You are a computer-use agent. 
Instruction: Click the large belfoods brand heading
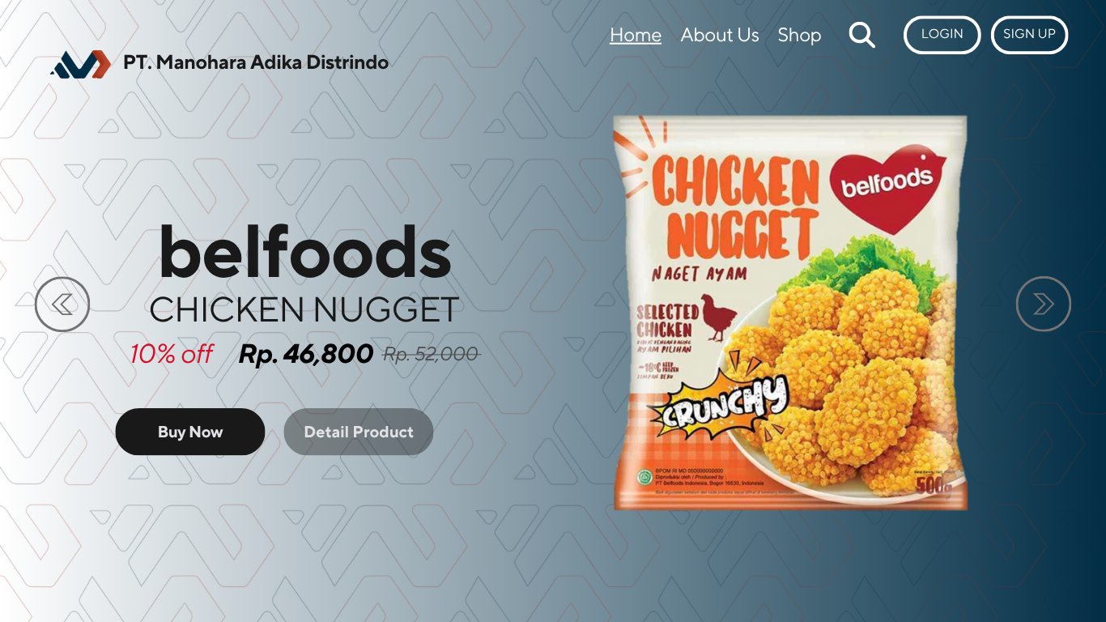pyautogui.click(x=304, y=251)
